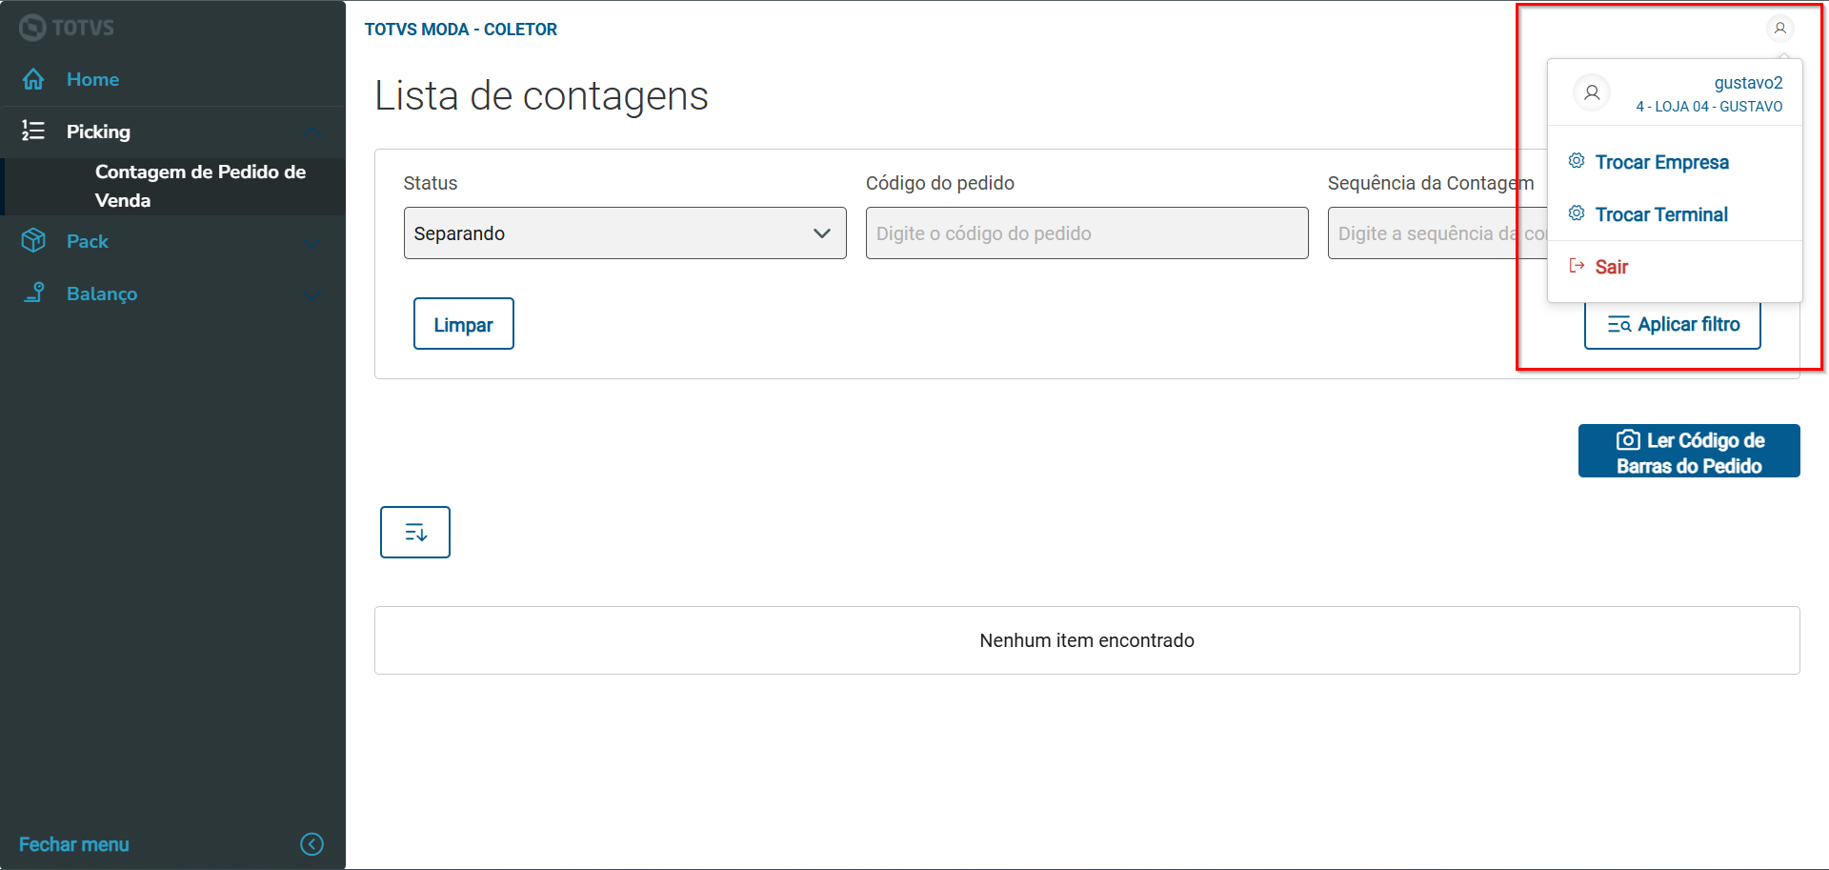Screen dimensions: 1829x870
Task: Select Trocar Terminal from user menu
Action: point(1660,214)
